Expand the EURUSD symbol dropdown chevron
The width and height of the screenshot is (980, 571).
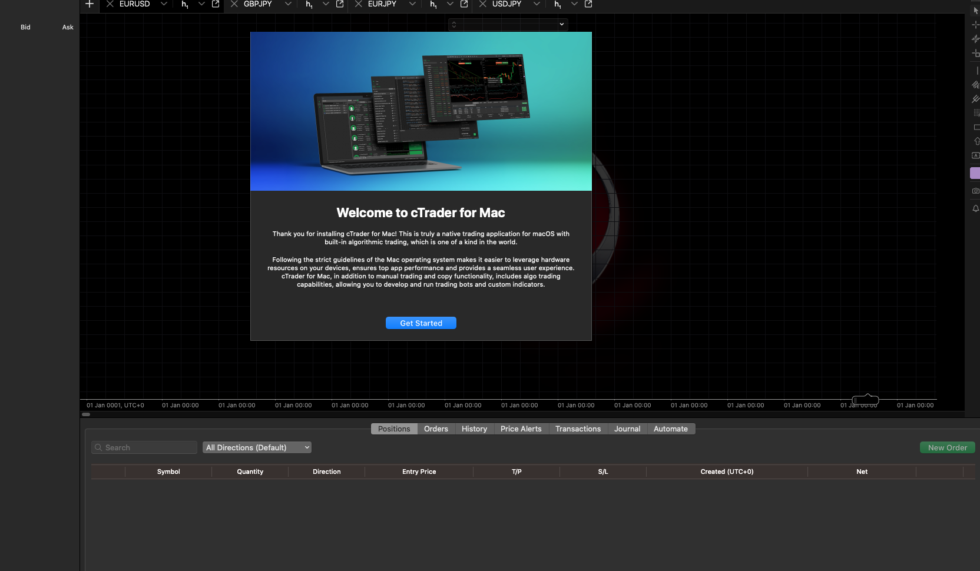(x=164, y=4)
